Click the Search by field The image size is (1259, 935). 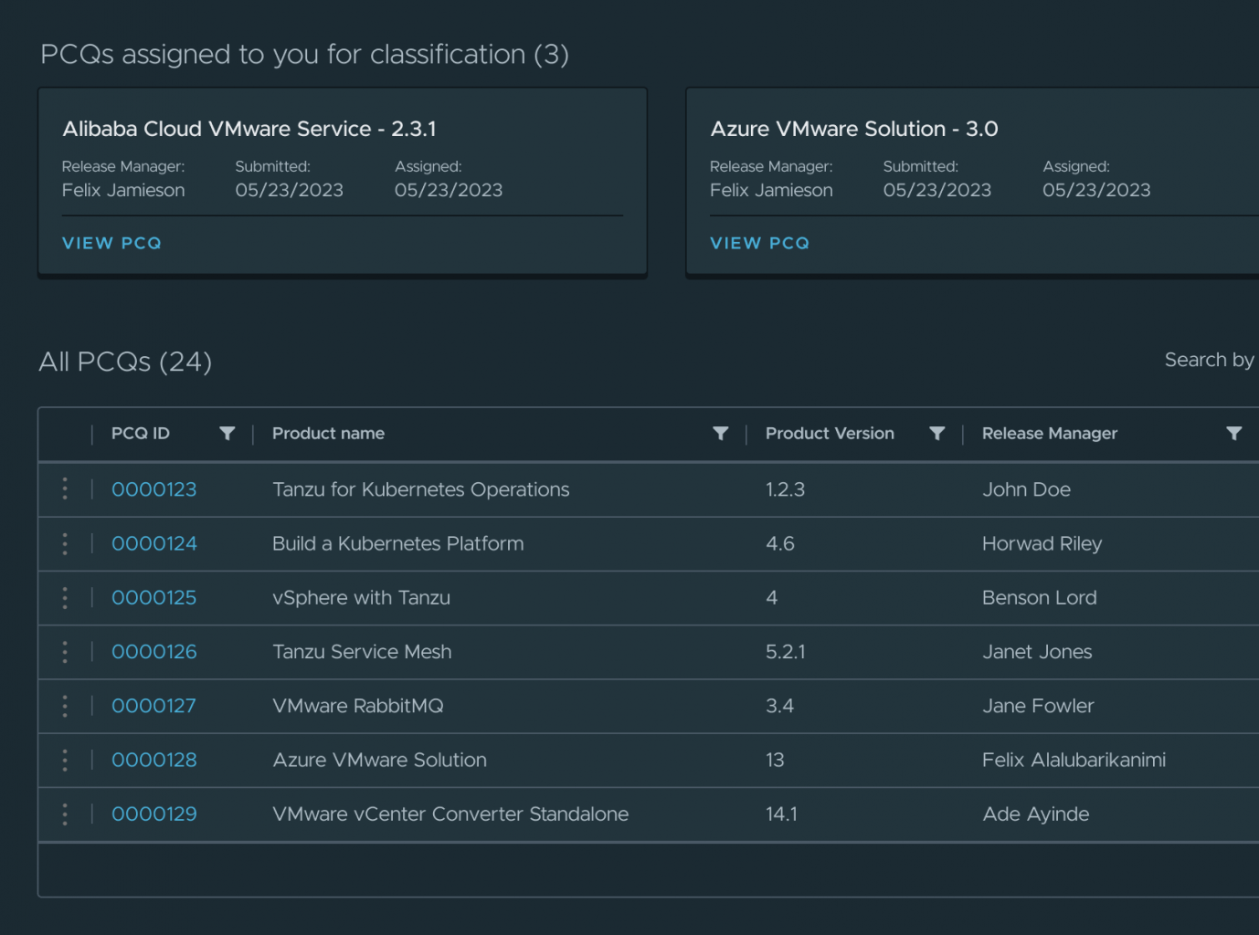(1210, 360)
